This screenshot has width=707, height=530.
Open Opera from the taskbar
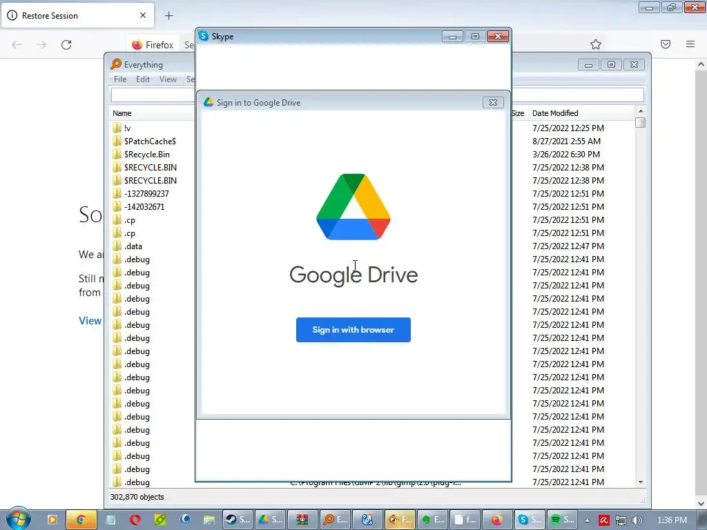pyautogui.click(x=135, y=520)
